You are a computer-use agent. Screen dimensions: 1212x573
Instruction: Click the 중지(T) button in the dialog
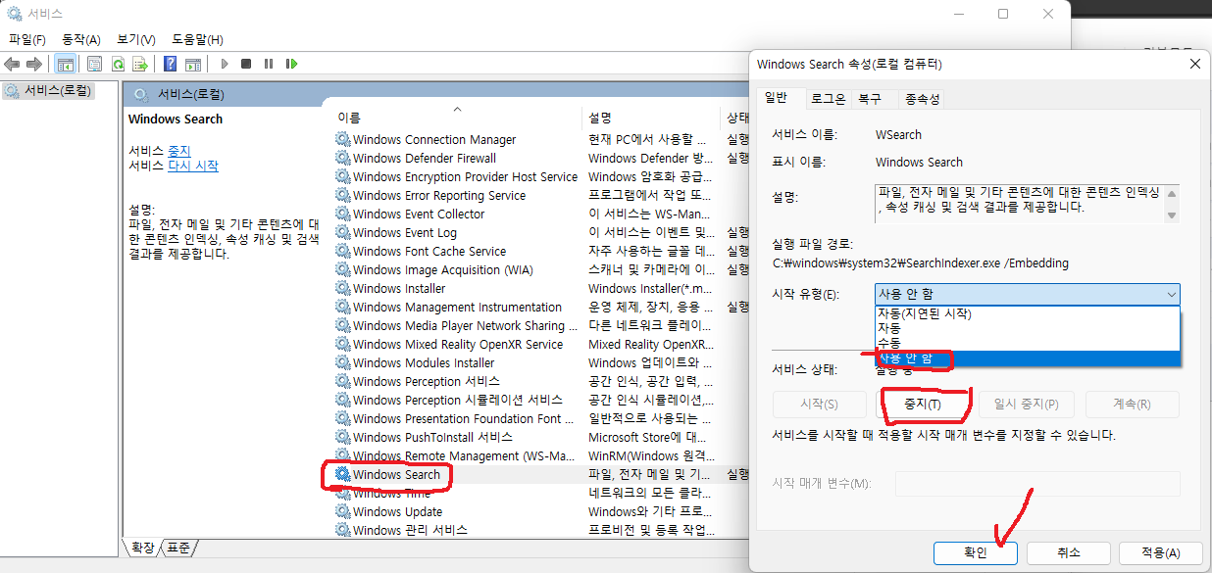pos(921,405)
